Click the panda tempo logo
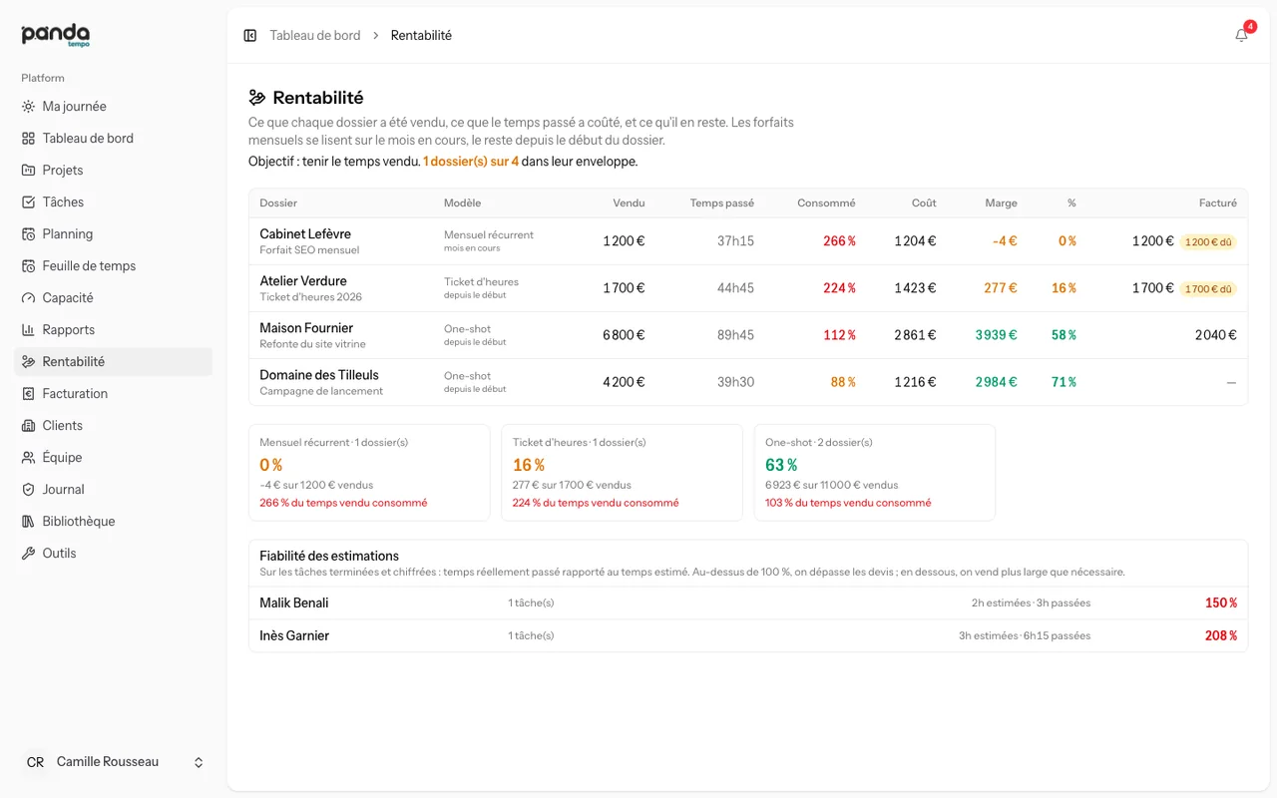 pos(56,36)
